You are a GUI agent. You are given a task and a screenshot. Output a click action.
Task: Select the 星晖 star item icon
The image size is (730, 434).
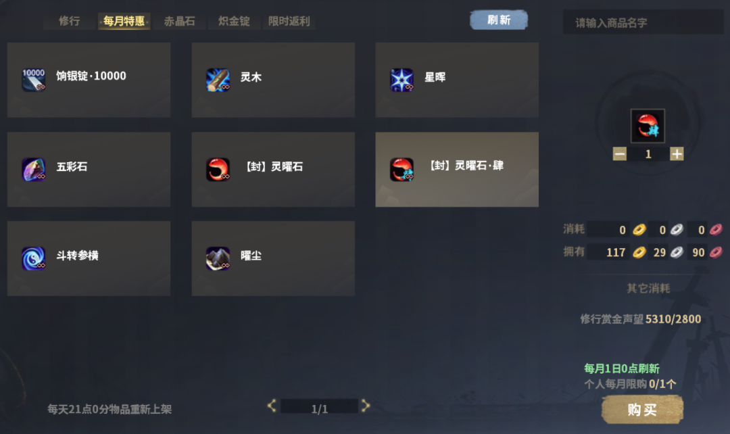tap(401, 80)
